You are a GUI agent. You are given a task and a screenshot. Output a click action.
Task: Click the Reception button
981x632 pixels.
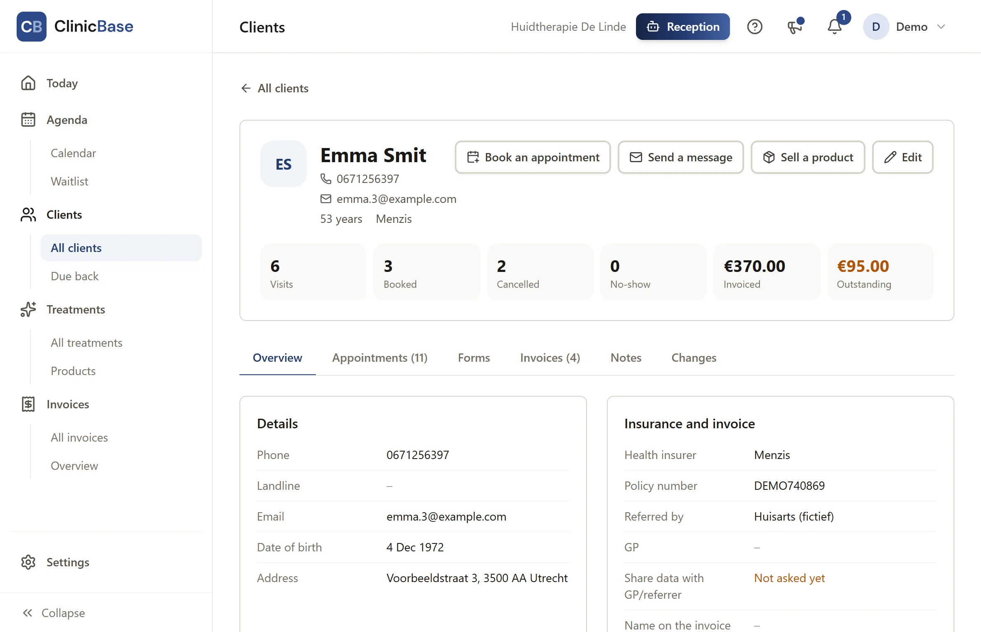pyautogui.click(x=683, y=27)
